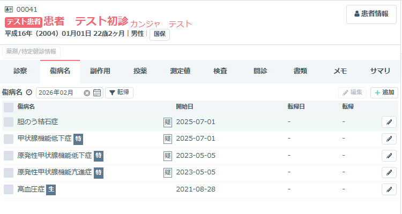Screen dimensions: 402x214
Task: Click the pencil edit icon for 胆のう結石症
Action: coord(389,122)
